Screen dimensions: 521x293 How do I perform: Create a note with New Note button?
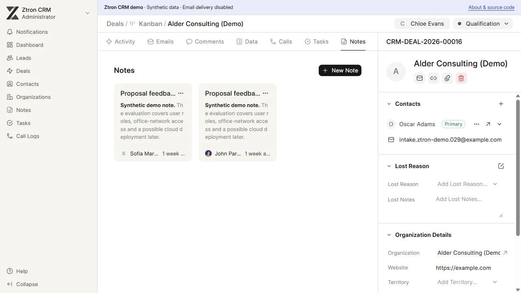click(340, 70)
